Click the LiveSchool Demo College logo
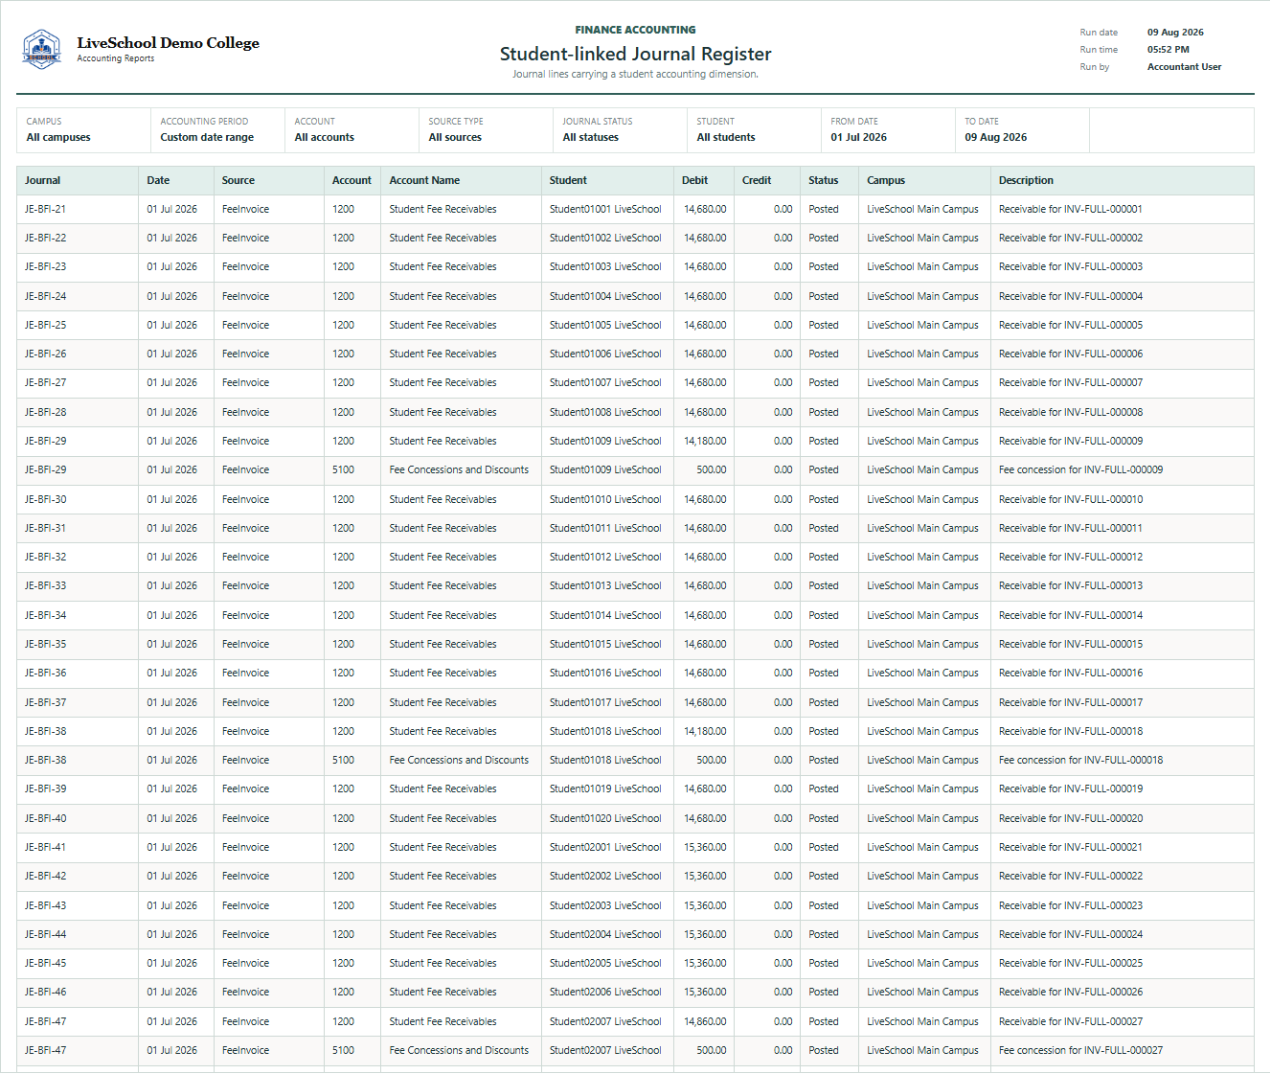1271x1074 pixels. point(41,49)
